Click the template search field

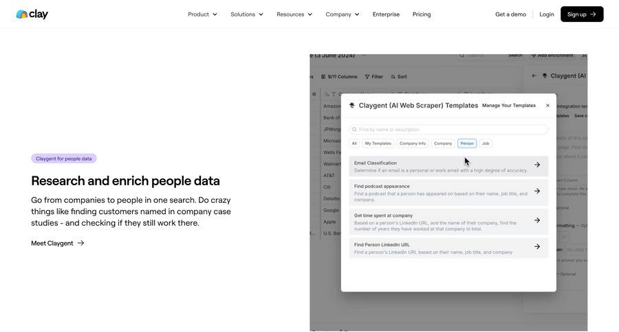pos(448,129)
